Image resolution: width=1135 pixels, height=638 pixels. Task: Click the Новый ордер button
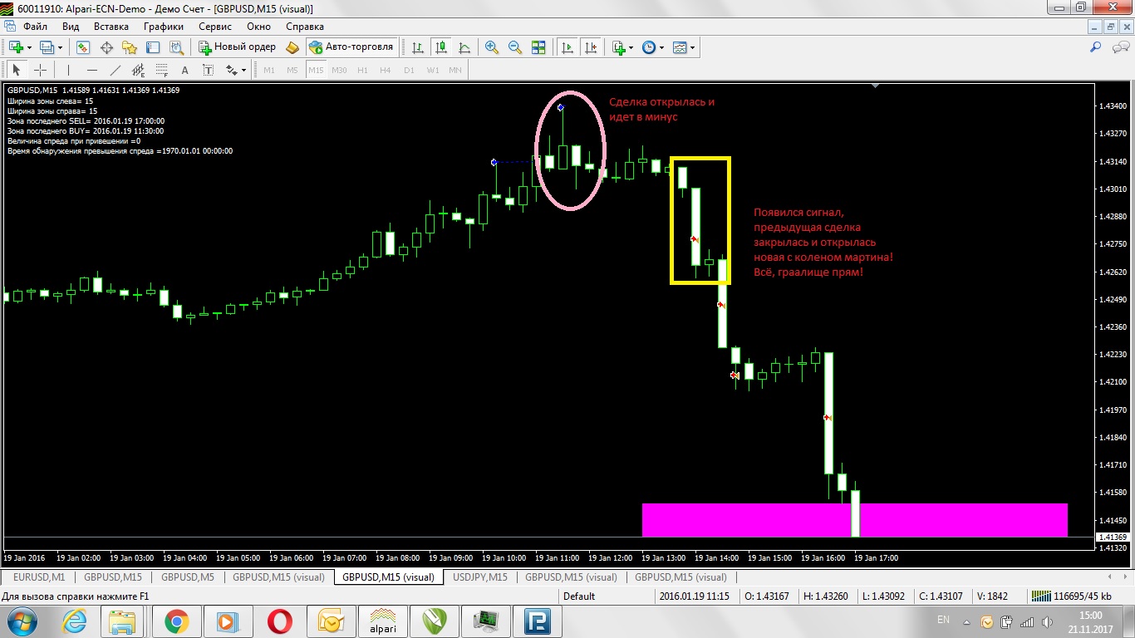click(237, 47)
